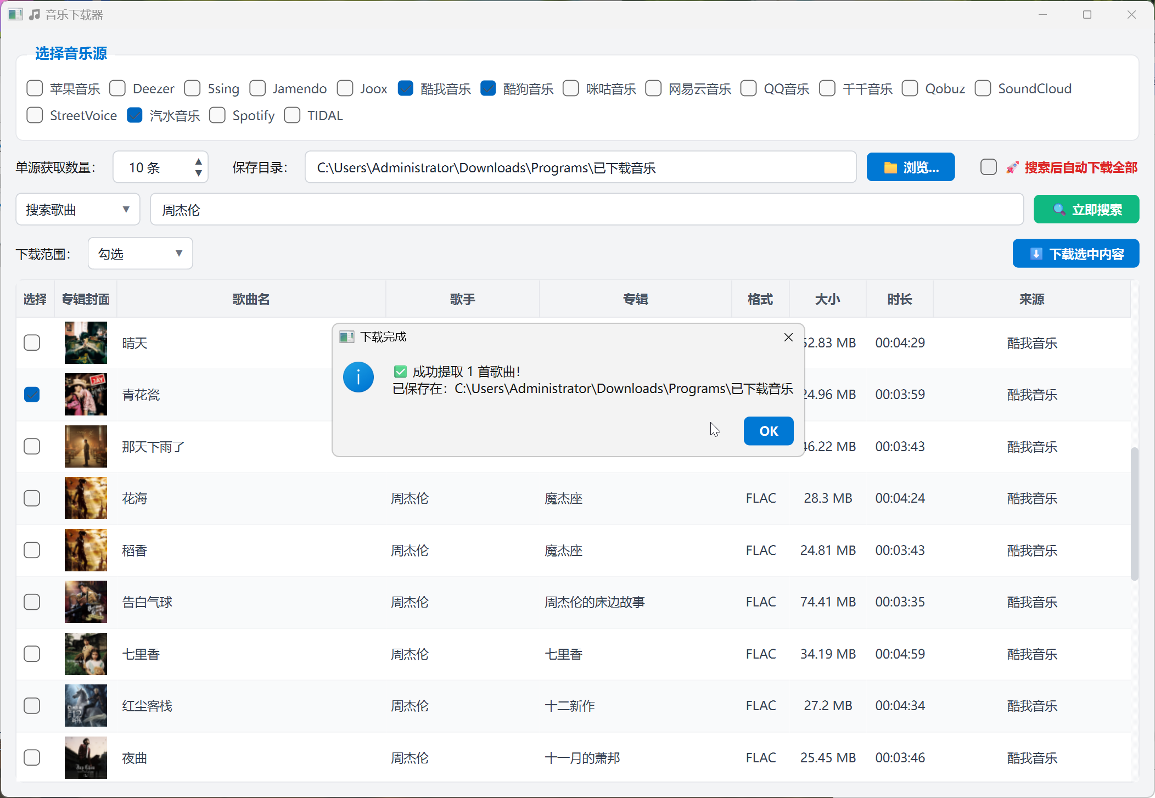Expand the 下载范围 勾选 dropdown
1155x798 pixels.
(141, 254)
